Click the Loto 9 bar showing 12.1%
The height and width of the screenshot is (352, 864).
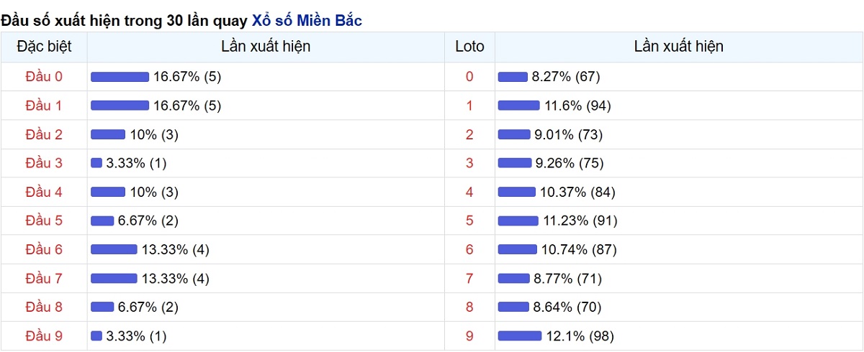tap(520, 335)
